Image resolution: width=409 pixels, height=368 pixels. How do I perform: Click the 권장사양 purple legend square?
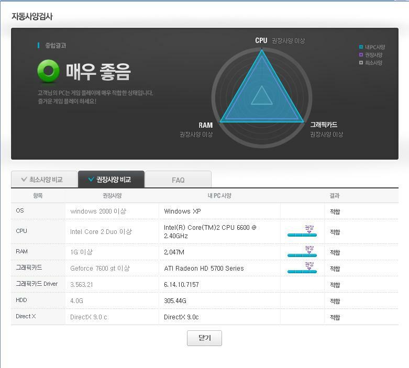(x=361, y=55)
